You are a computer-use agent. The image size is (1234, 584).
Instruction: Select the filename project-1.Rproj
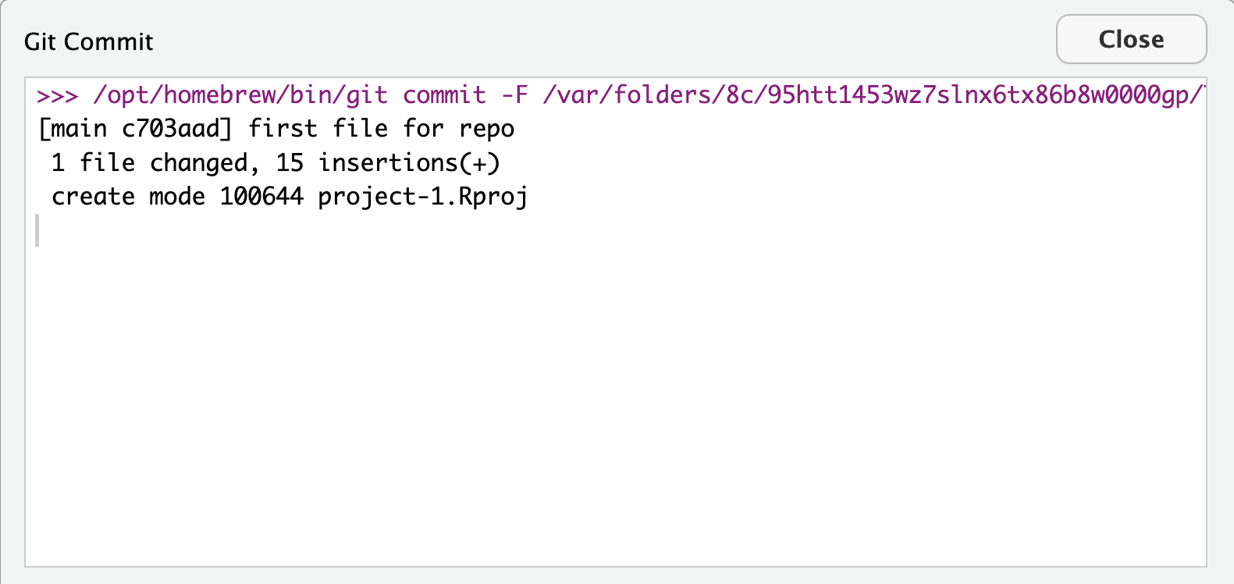click(x=421, y=196)
